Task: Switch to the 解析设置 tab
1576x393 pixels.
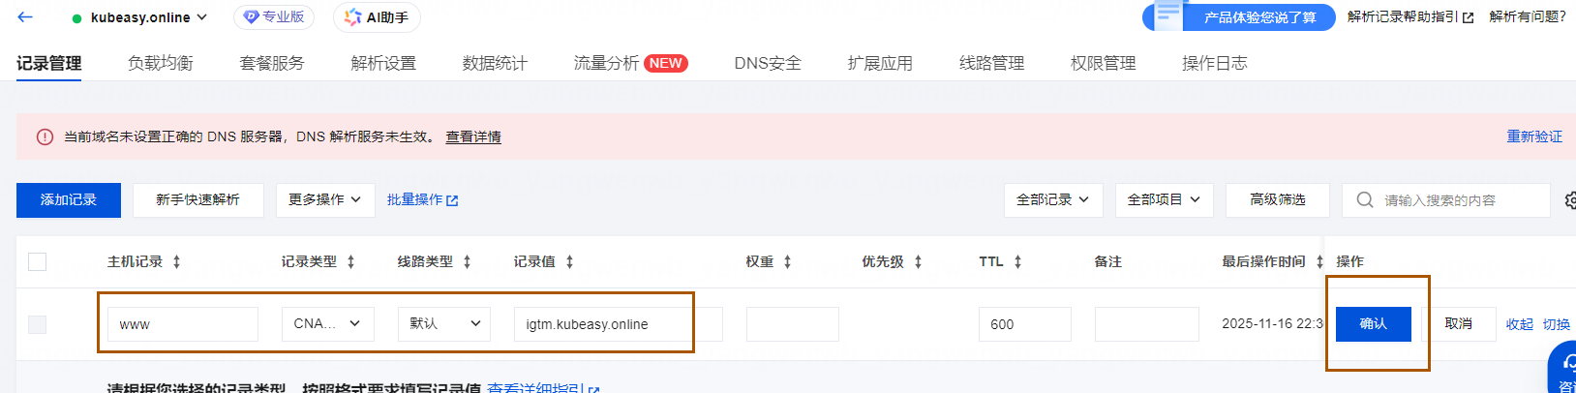Action: 383,63
